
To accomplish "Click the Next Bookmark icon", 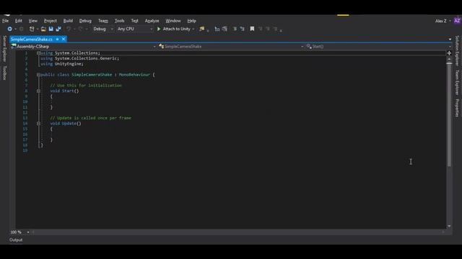I will [268, 29].
